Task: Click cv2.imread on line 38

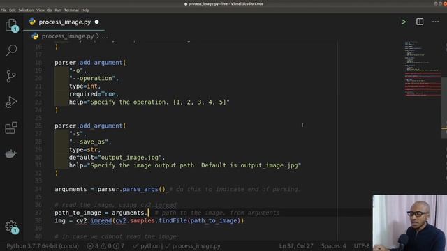Action: (94, 220)
